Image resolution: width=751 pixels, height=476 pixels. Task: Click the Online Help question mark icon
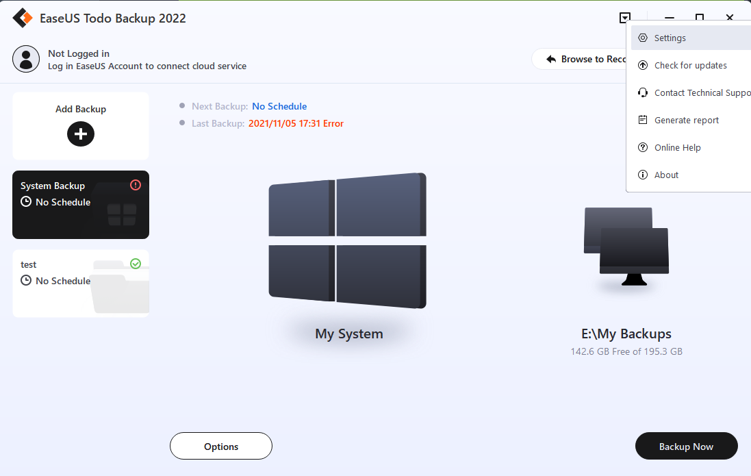(643, 147)
